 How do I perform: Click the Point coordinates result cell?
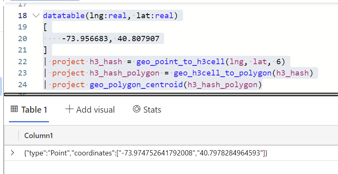click(146, 153)
